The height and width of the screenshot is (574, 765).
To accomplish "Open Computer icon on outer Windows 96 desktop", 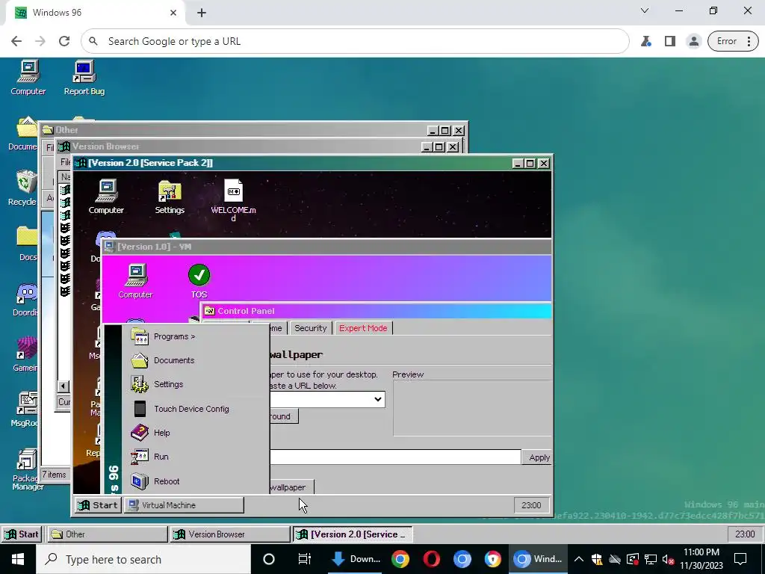I will click(x=28, y=78).
